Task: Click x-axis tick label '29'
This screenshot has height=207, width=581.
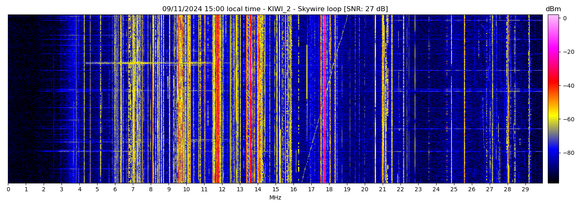Action: pos(525,190)
